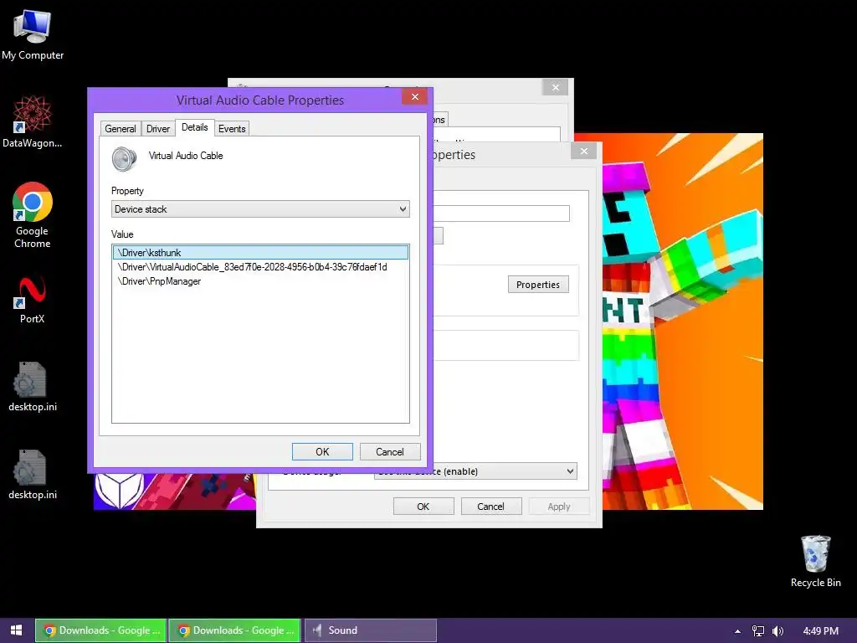Open the device usage (enable) dropdown
Image resolution: width=857 pixels, height=643 pixels.
click(475, 471)
